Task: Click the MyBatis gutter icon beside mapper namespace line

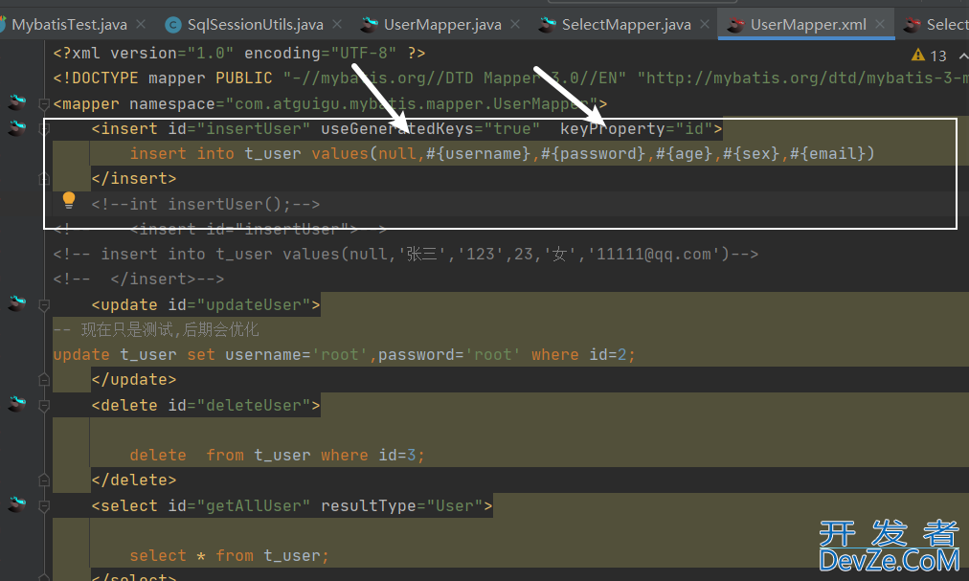Action: click(x=16, y=101)
